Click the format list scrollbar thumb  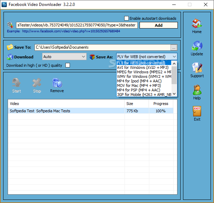pyautogui.click(x=174, y=75)
